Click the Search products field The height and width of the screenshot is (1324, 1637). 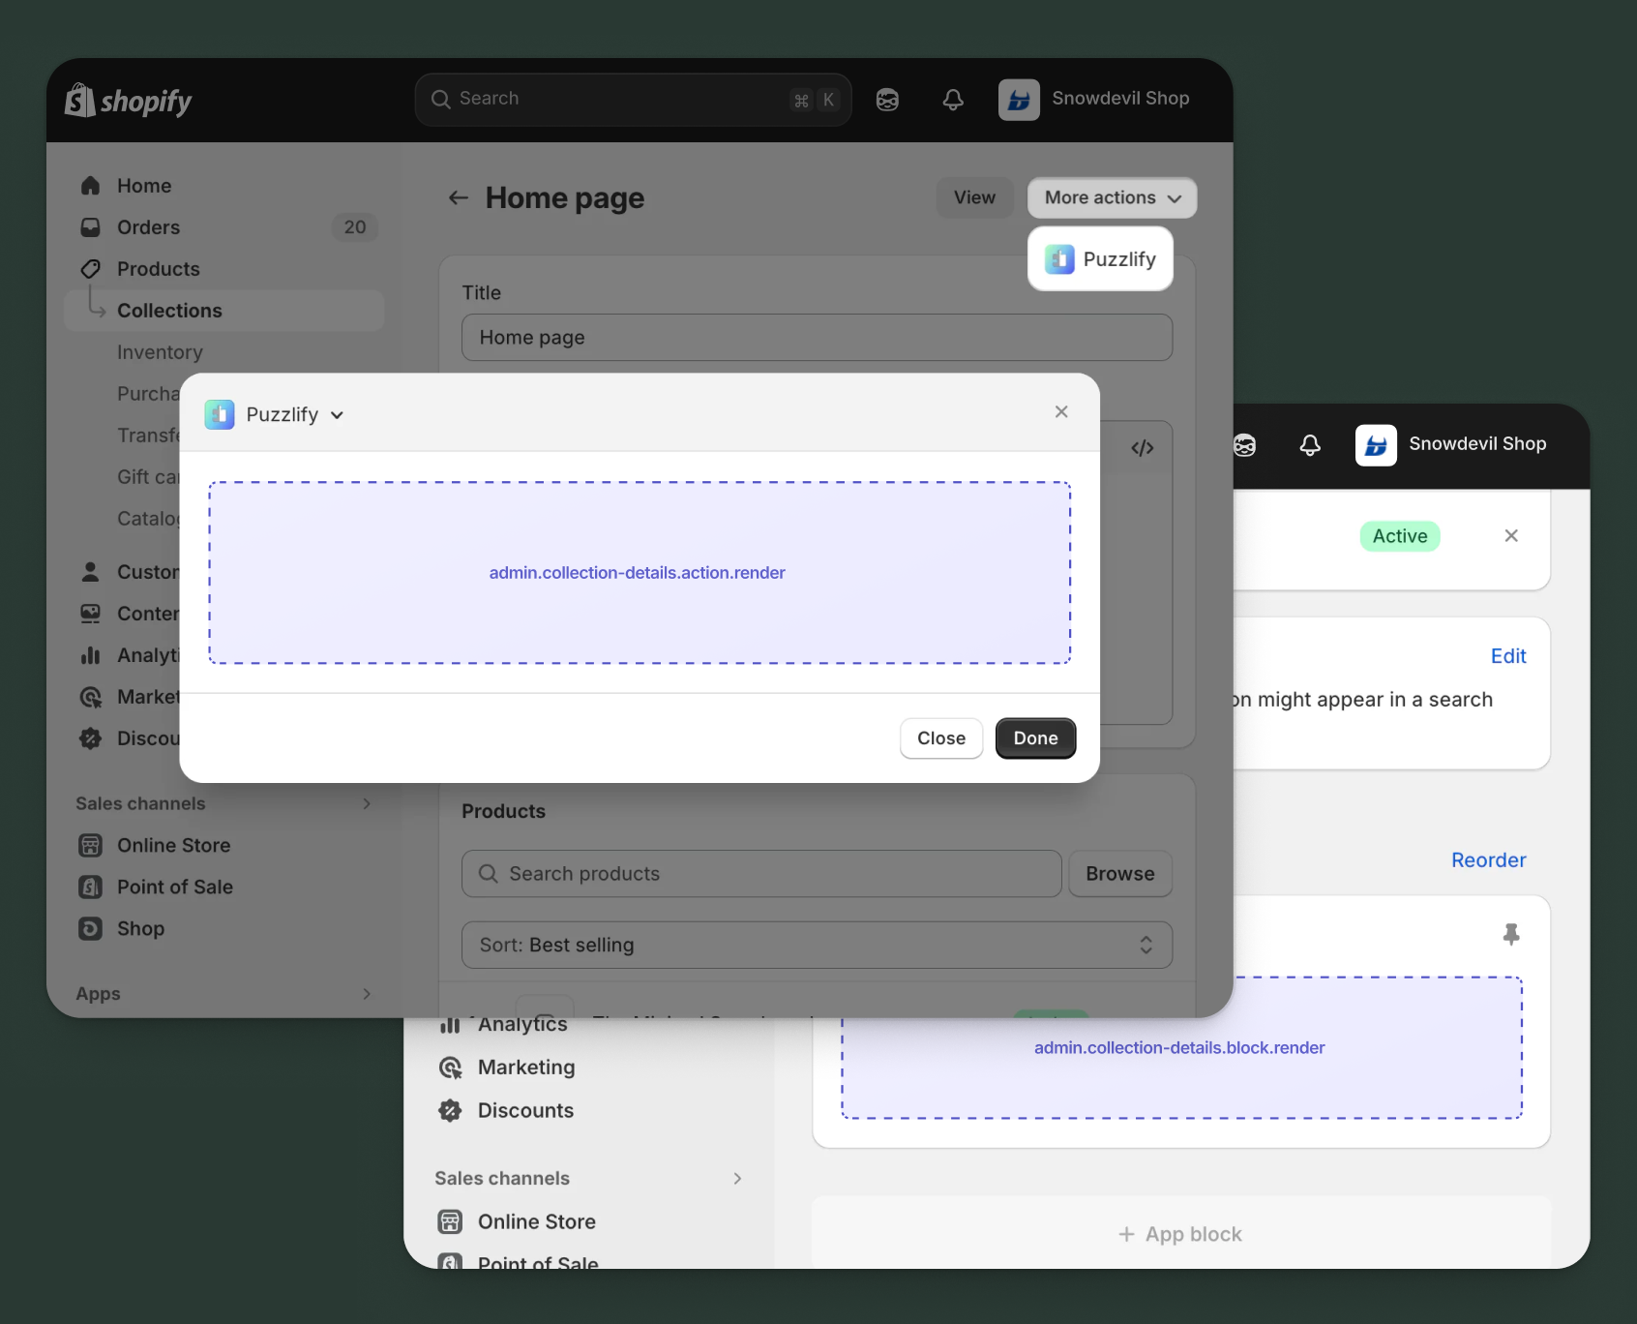tap(761, 874)
